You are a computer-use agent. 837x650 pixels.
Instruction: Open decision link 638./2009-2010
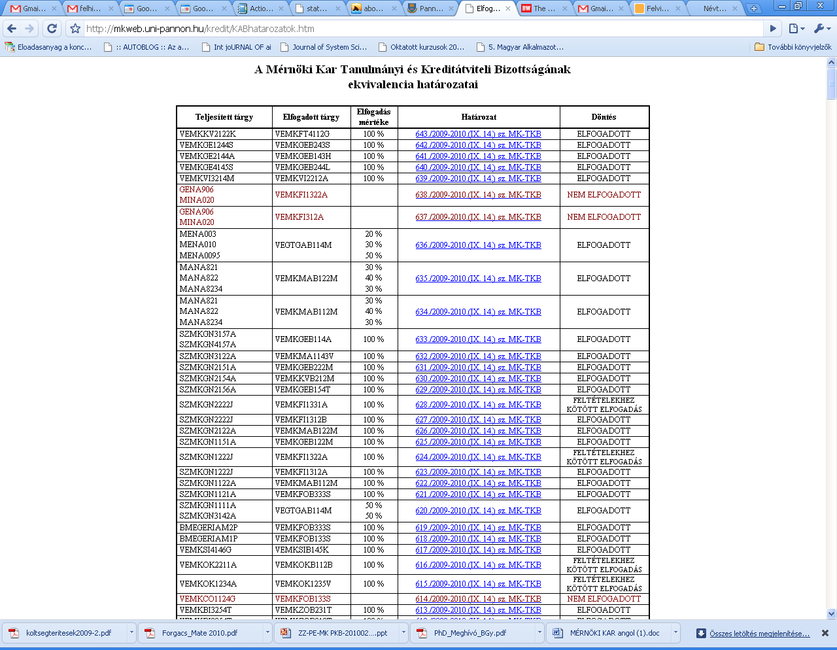(x=478, y=195)
